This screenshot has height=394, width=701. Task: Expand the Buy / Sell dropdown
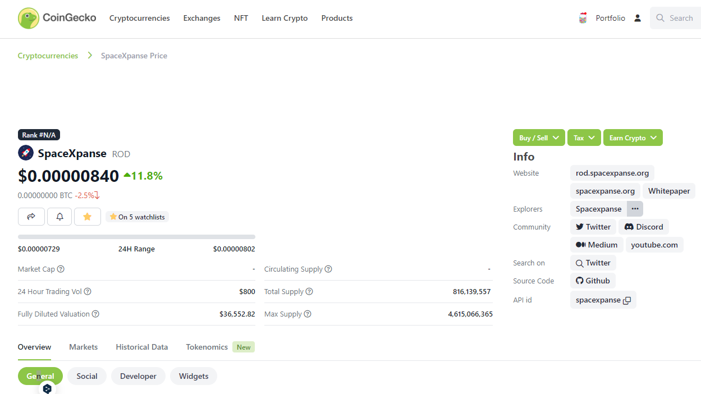click(539, 138)
